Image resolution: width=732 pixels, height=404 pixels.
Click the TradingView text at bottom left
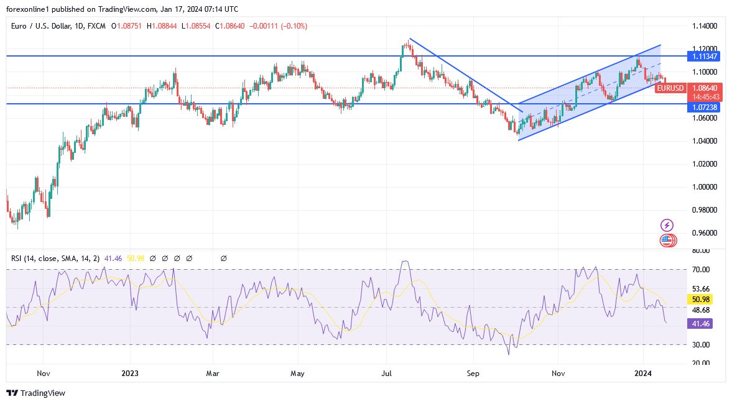pos(42,393)
